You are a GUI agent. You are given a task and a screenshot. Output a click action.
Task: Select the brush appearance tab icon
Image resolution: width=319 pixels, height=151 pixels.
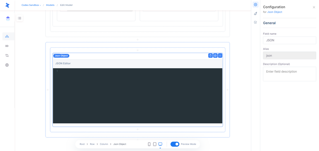255,14
